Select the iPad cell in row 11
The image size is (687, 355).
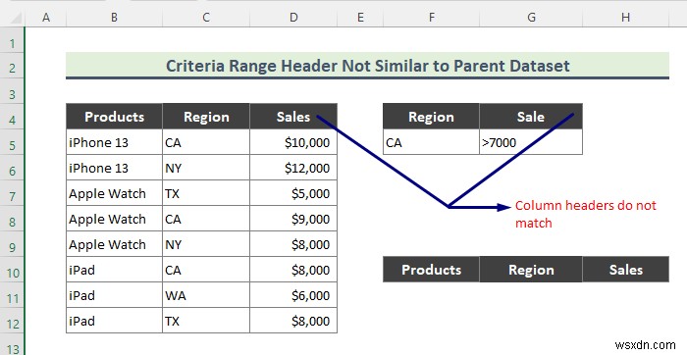pos(114,295)
